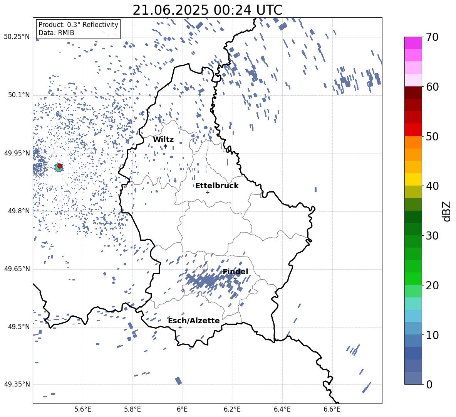Click the 49.95°N latitude tick label
This screenshot has height=417, width=456.
[x=17, y=153]
